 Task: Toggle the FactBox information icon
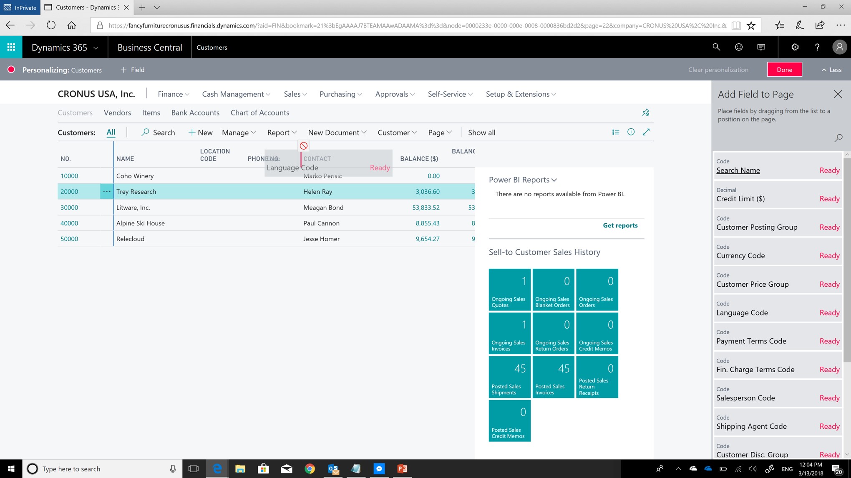tap(631, 132)
